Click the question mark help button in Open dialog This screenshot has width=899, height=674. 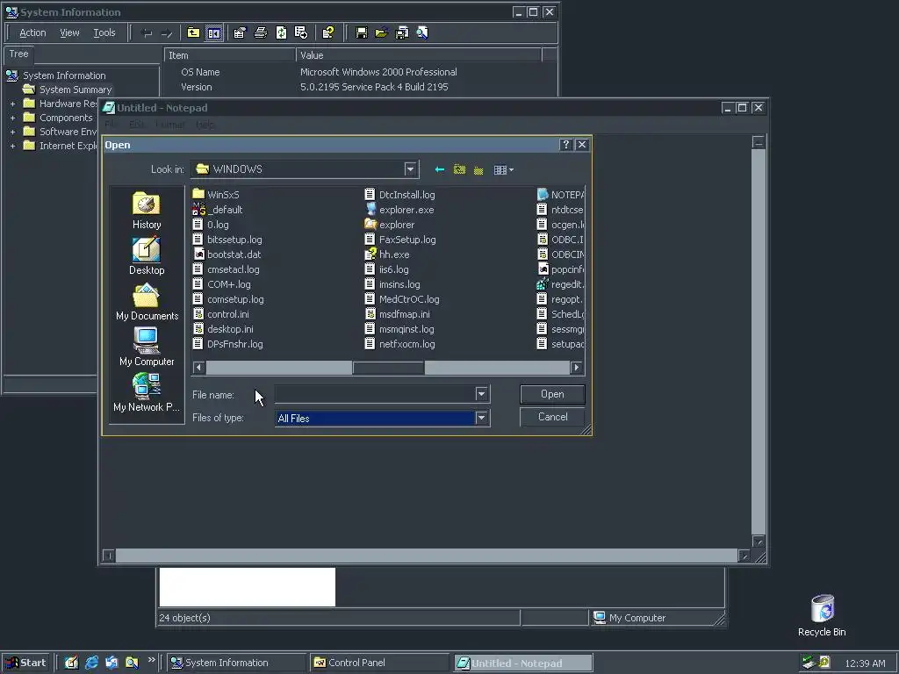[x=566, y=145]
